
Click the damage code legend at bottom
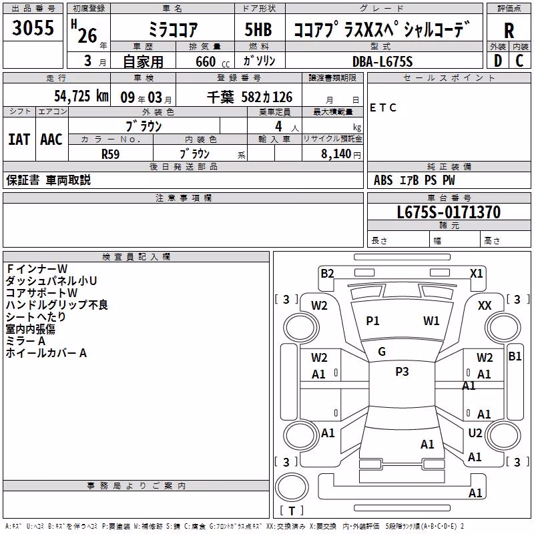click(x=235, y=527)
